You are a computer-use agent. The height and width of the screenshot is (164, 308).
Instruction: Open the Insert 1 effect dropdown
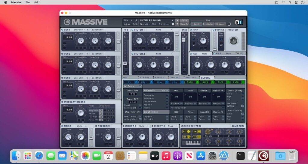click(143, 126)
